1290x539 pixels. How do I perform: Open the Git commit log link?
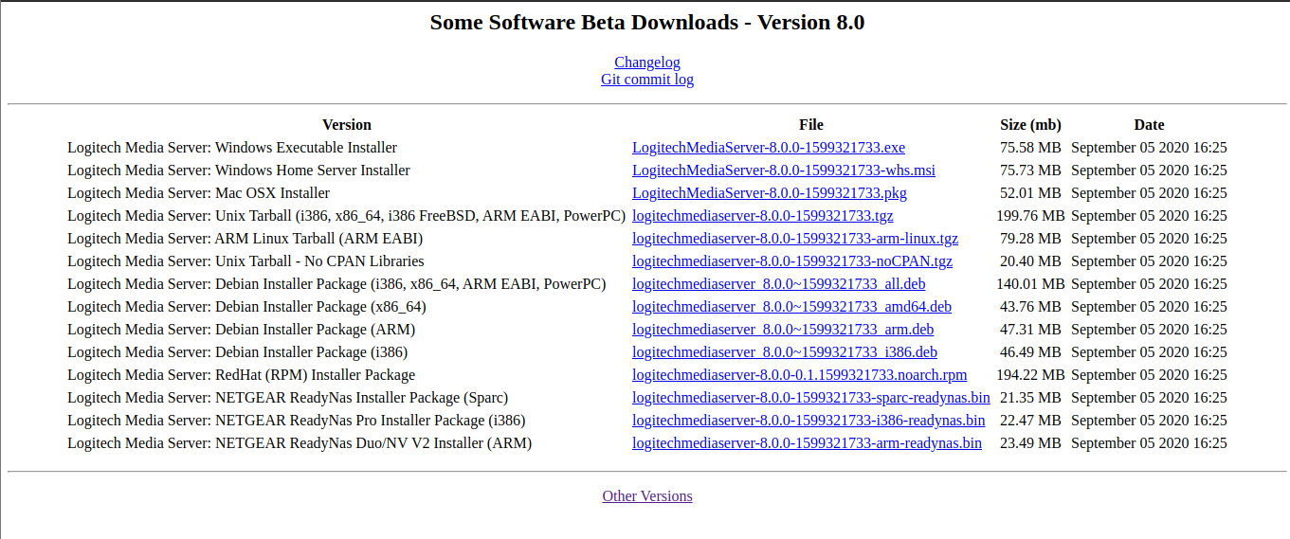coord(647,80)
